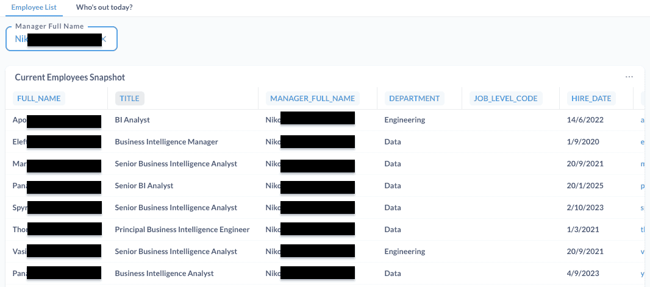Click the Manager Full Name filter field
Viewport: 650px width, 287px height.
coord(61,39)
